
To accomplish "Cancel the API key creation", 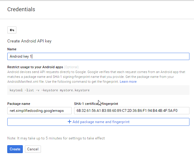I will [33, 149].
